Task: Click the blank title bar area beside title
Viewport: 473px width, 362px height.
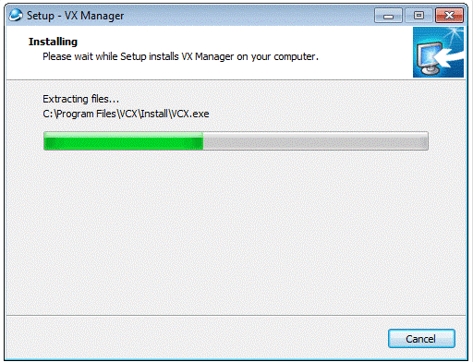Action: pyautogui.click(x=247, y=16)
